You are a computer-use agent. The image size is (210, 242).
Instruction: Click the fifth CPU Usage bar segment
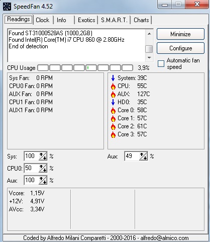coord(91,68)
